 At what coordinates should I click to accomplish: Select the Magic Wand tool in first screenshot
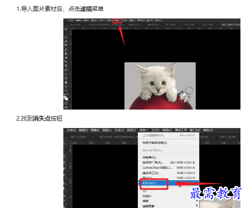tap(66, 41)
